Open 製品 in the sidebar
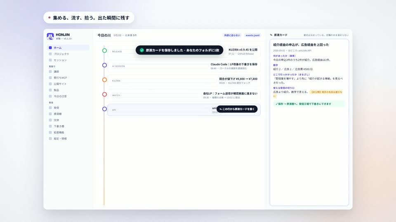 pos(68,90)
